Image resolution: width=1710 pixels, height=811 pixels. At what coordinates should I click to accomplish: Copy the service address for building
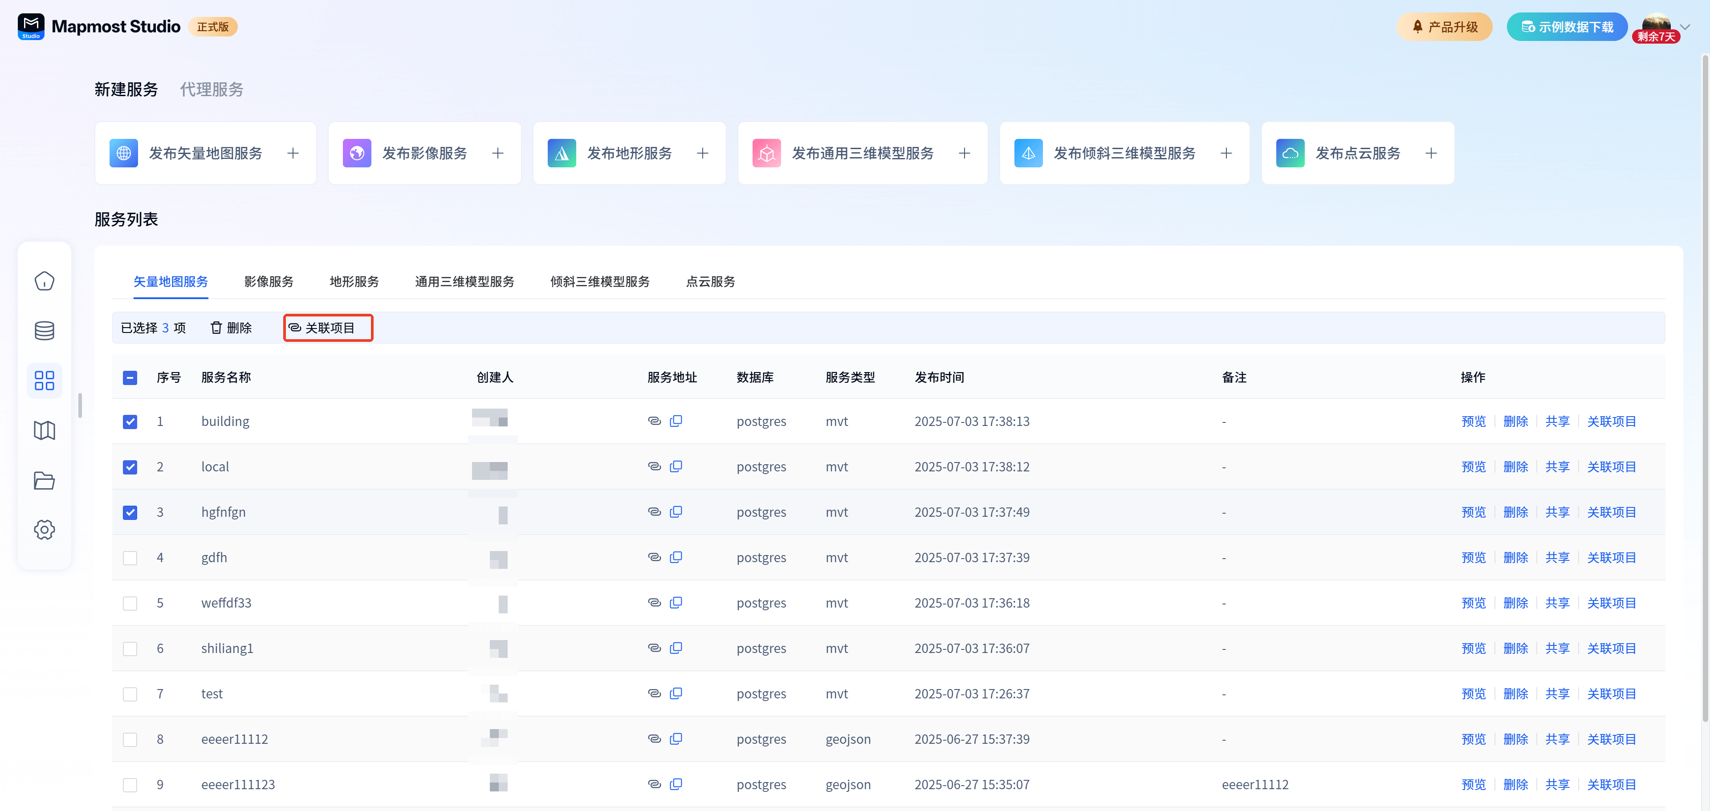676,421
